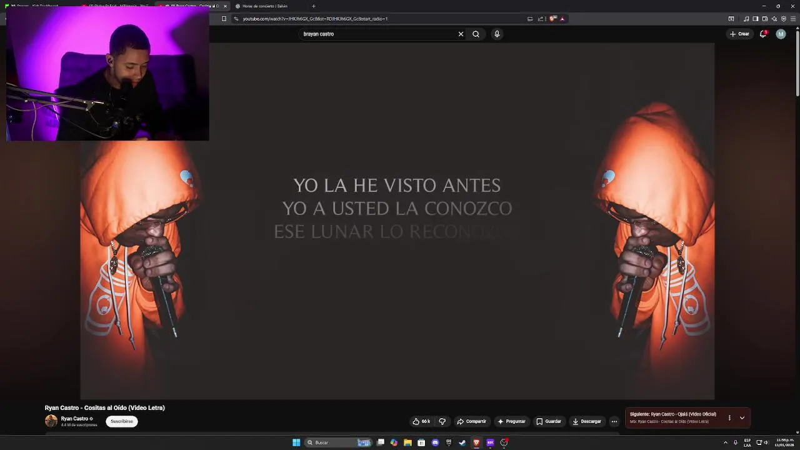Switch to Brave browser in the taskbar
This screenshot has height=450, width=800.
pyautogui.click(x=476, y=442)
